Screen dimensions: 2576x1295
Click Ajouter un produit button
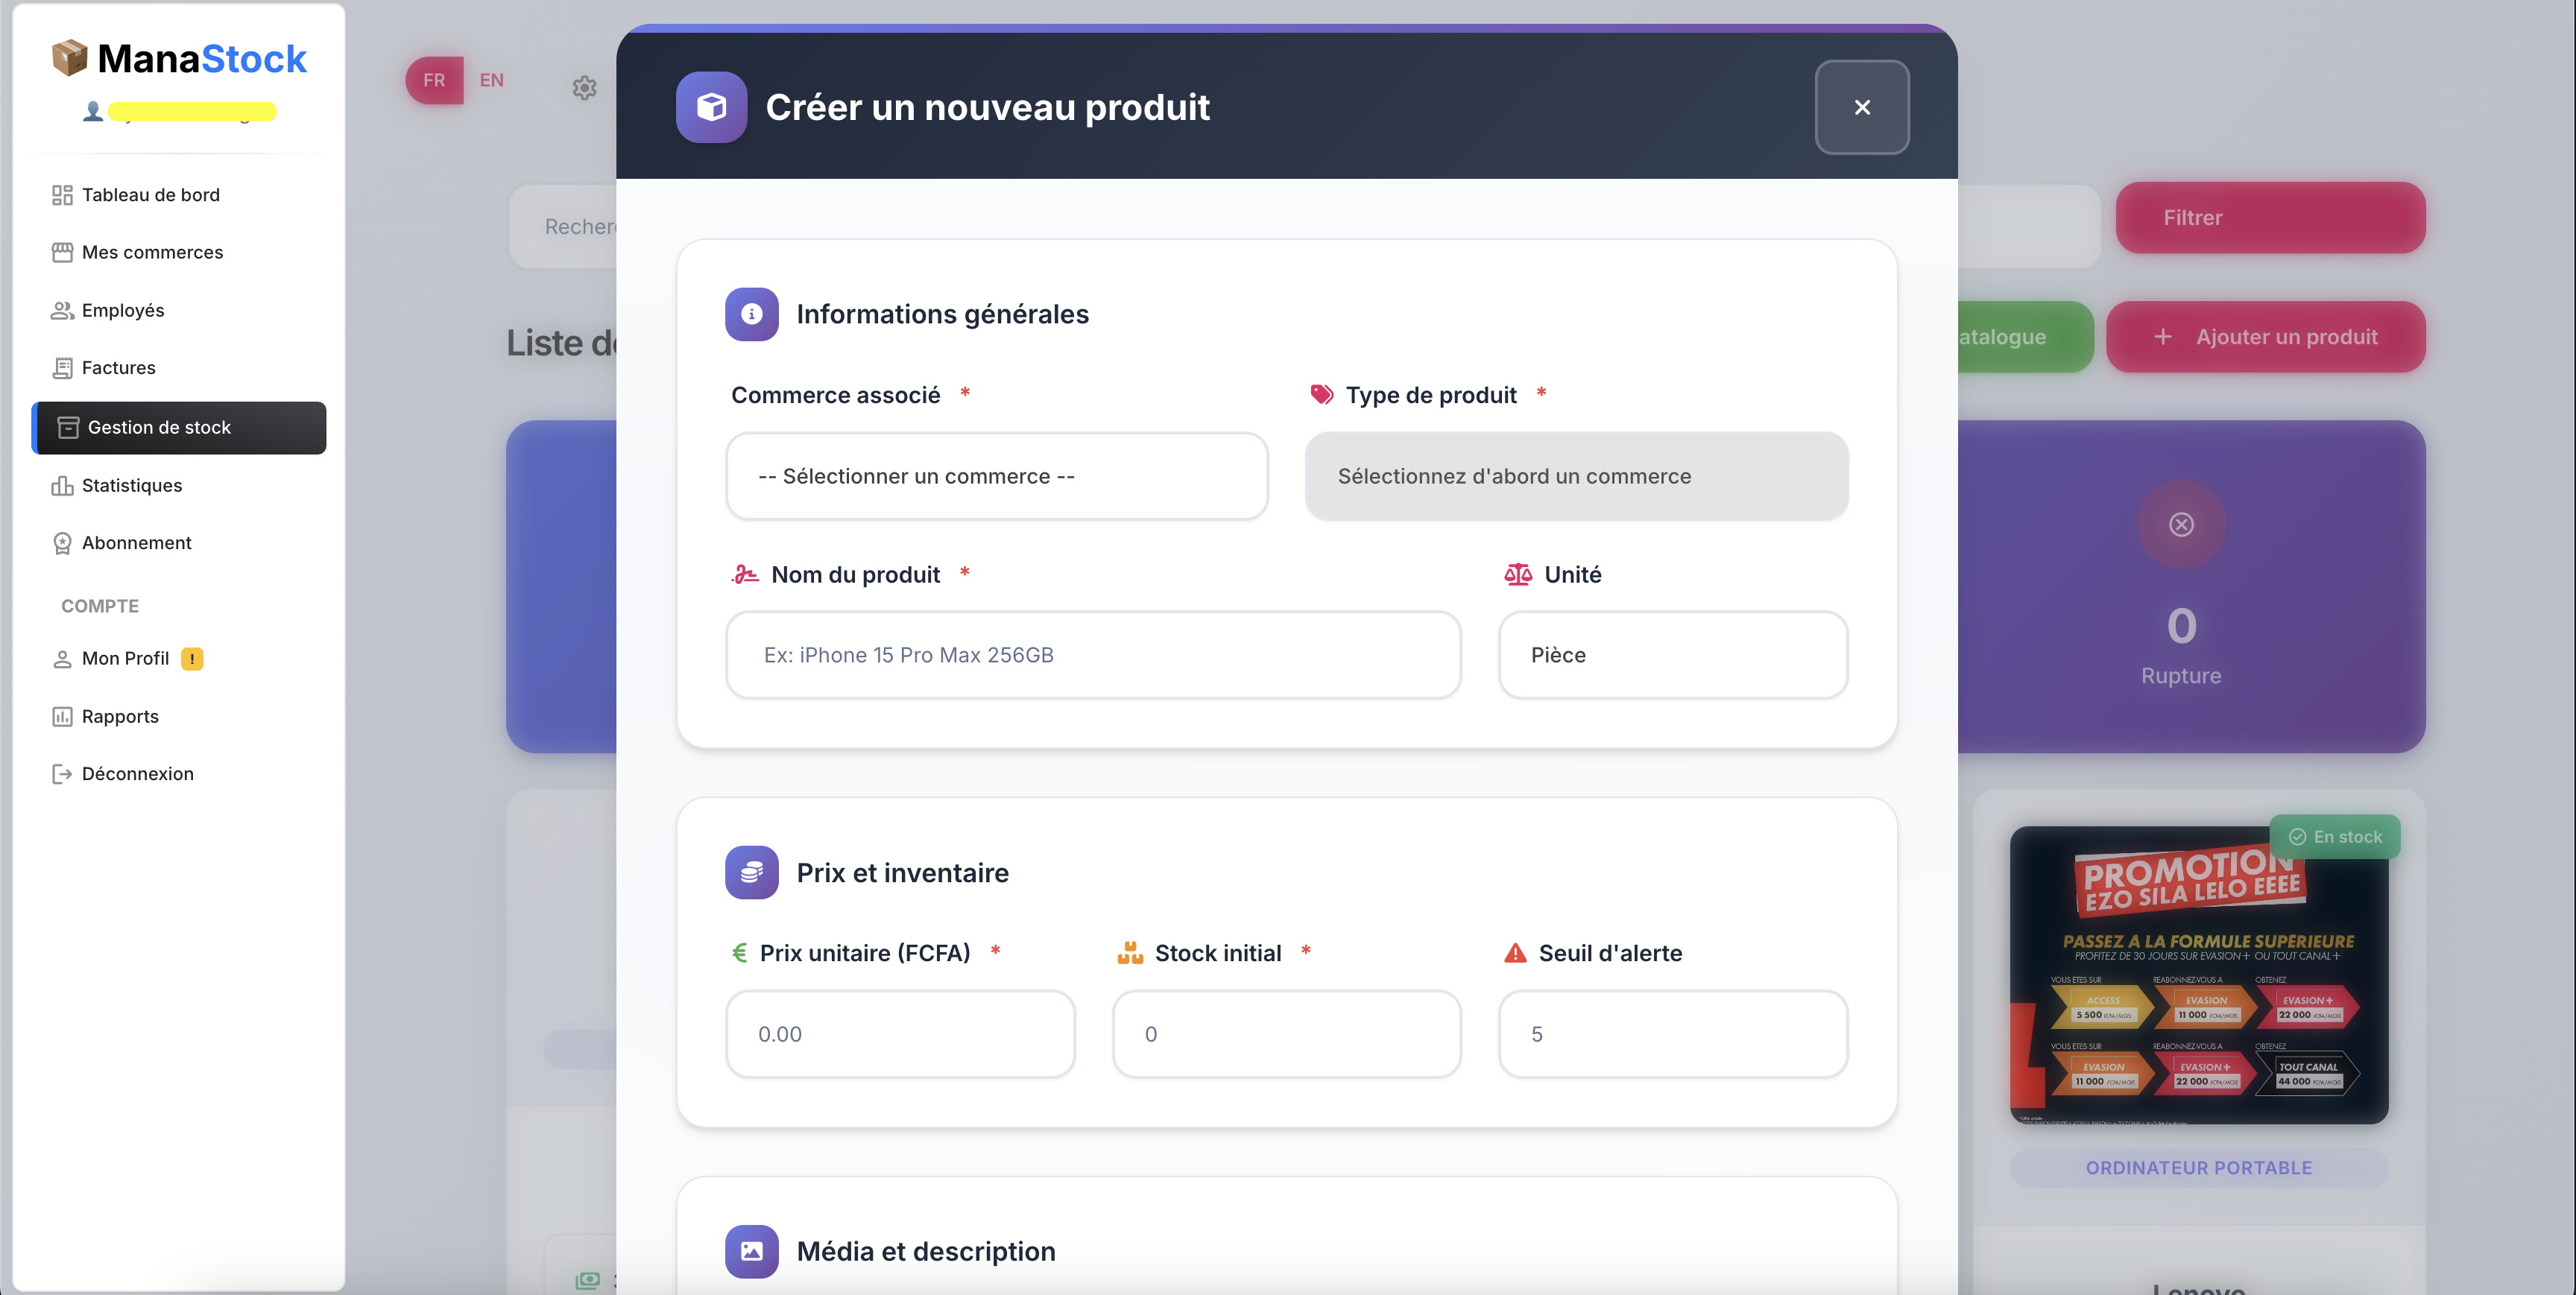click(2265, 337)
